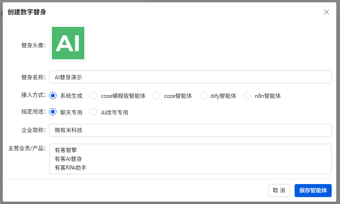Click the 创建数字替身 dialog title

pyautogui.click(x=27, y=12)
